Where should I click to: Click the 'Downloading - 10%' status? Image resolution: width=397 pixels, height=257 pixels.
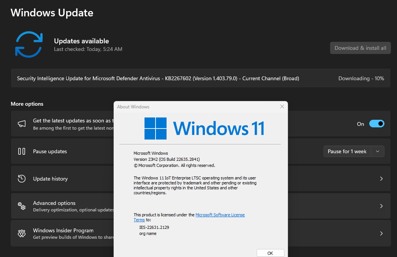pos(361,78)
